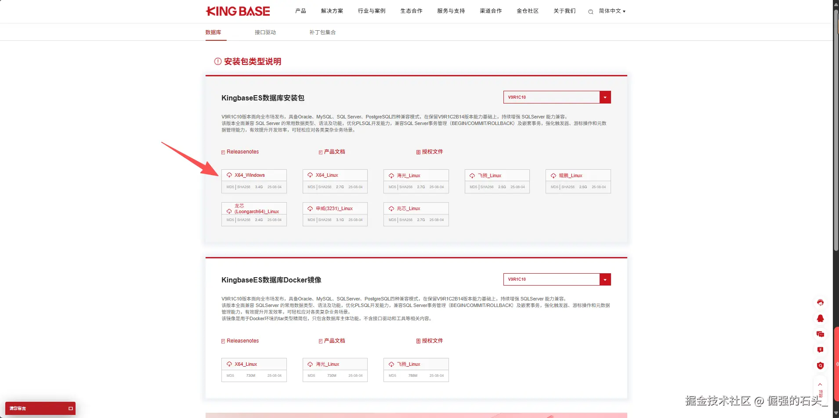Open the 服务与支持 menu

(451, 11)
